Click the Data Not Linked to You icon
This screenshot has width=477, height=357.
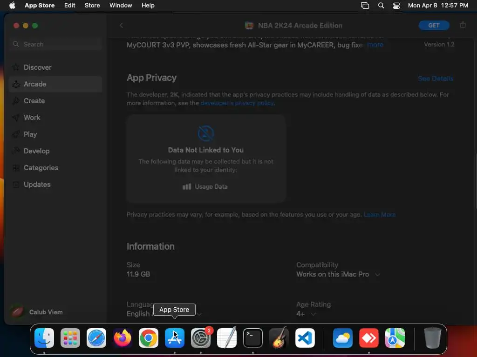click(x=206, y=133)
